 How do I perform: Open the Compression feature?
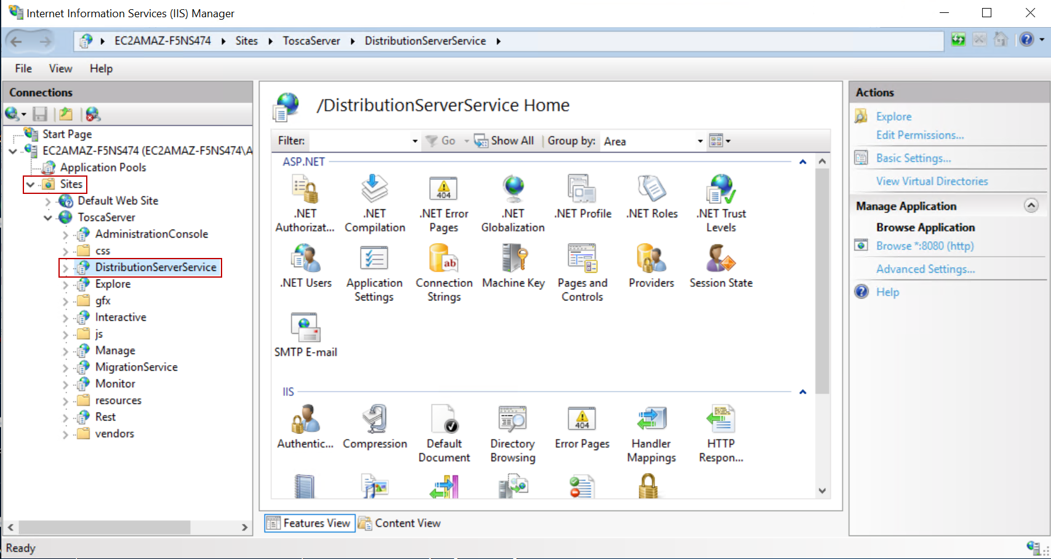375,427
